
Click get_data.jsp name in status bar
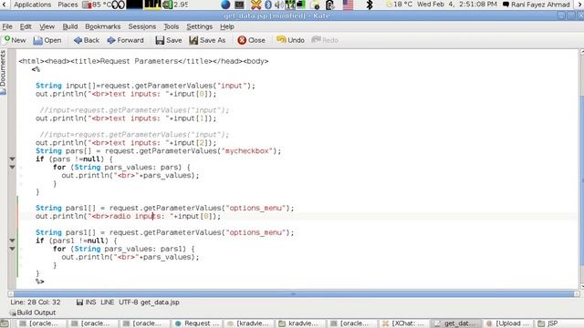tap(161, 302)
